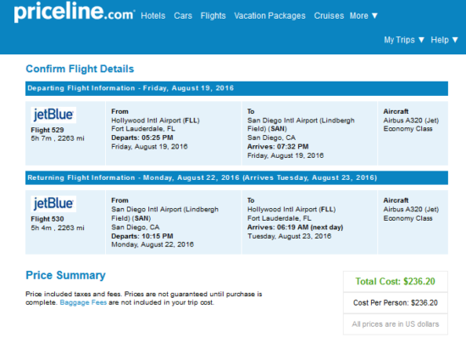Click Departing Flight Information header bar
This screenshot has height=337, width=466.
pos(236,88)
